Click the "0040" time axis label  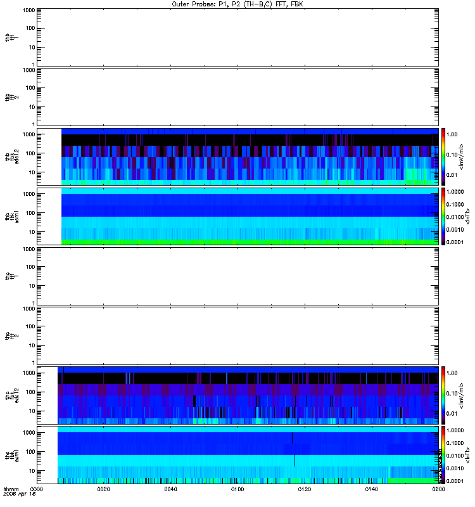click(x=170, y=489)
